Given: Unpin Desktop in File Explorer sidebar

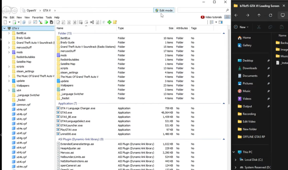Looking at the screenshot, I should [x=269, y=61].
